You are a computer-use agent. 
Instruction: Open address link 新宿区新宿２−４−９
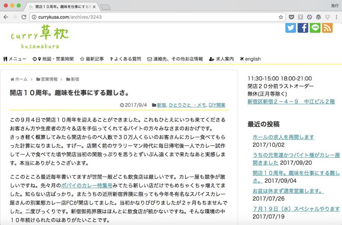point(291,102)
